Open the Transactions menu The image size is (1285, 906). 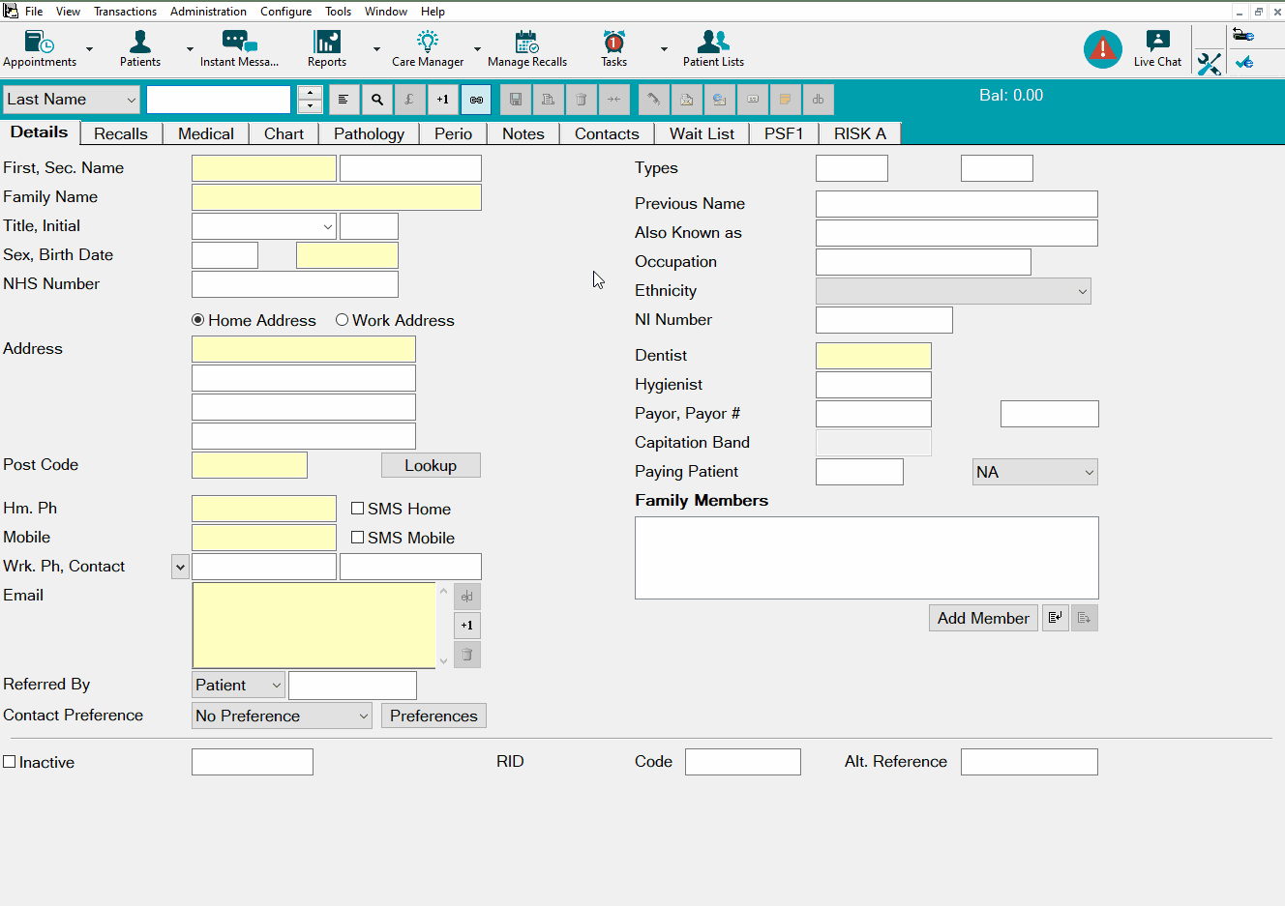(x=125, y=12)
